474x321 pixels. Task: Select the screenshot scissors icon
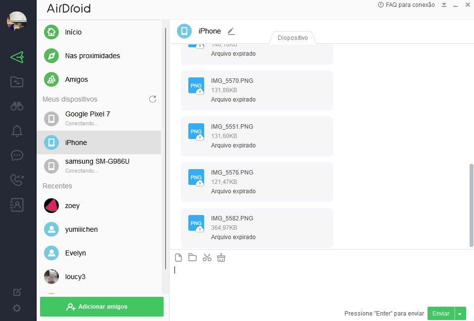click(207, 257)
